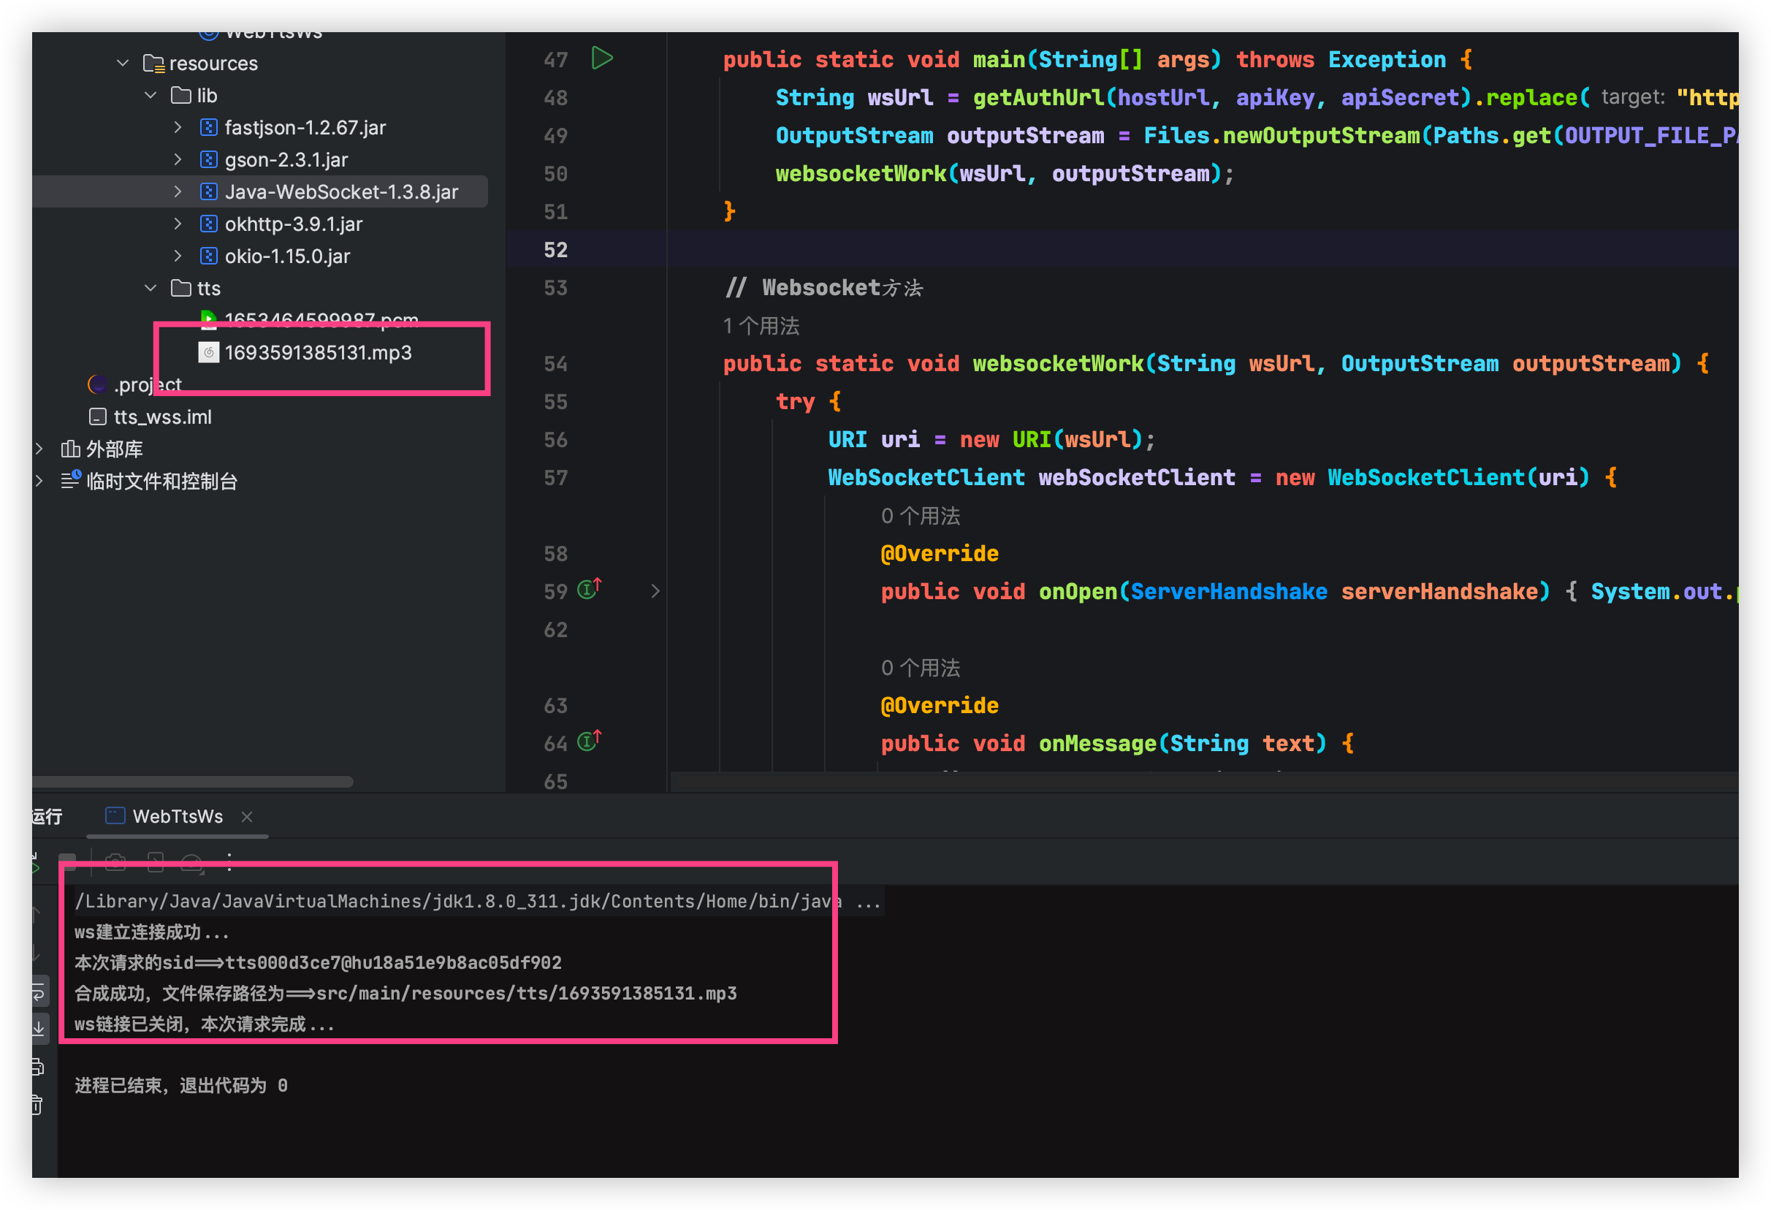Expand the folded onOpen method body

coord(655,591)
